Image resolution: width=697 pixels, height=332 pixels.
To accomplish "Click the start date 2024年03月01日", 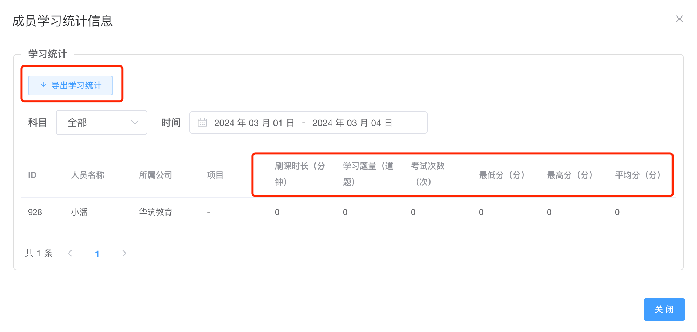I will coord(254,123).
